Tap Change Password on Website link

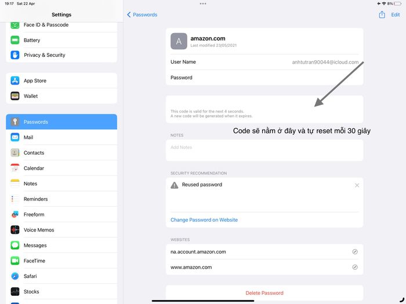pos(204,220)
